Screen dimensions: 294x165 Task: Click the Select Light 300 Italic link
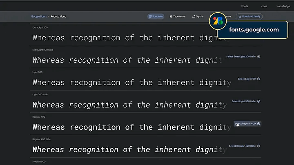click(x=243, y=101)
